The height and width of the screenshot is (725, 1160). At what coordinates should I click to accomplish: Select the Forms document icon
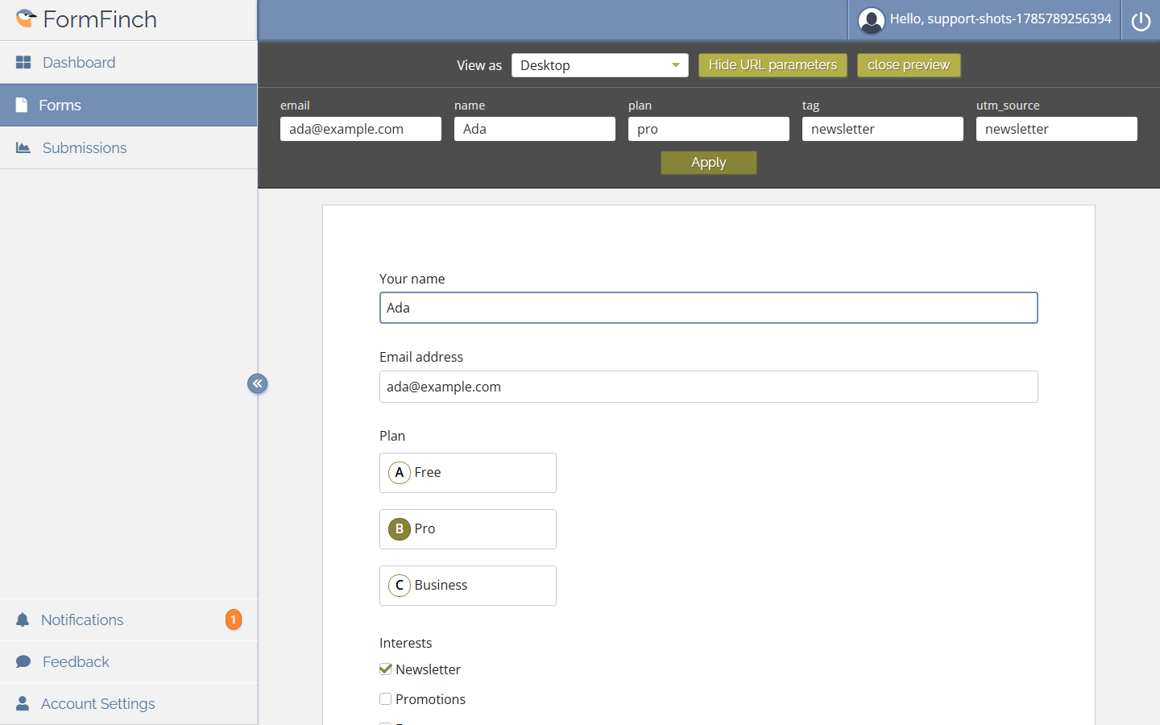(x=22, y=105)
